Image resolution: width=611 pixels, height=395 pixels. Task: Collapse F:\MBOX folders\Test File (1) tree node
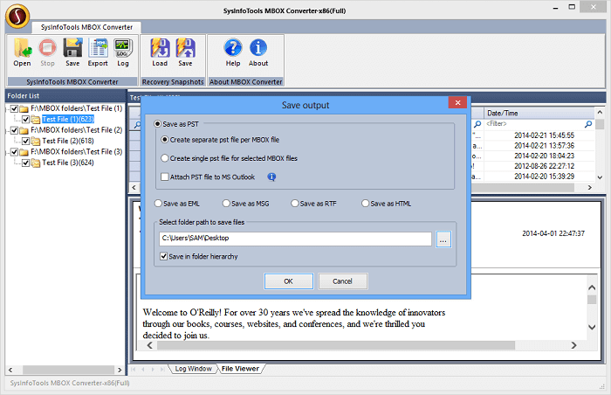7,109
